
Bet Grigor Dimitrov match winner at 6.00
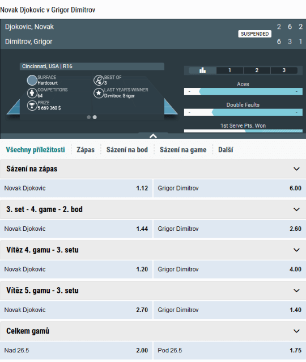229,188
